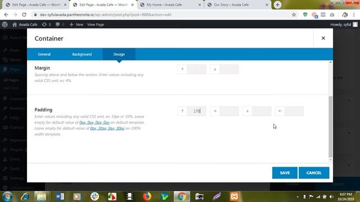Open Internet Explorer from taskbar
This screenshot has height=202, width=360.
[25, 196]
